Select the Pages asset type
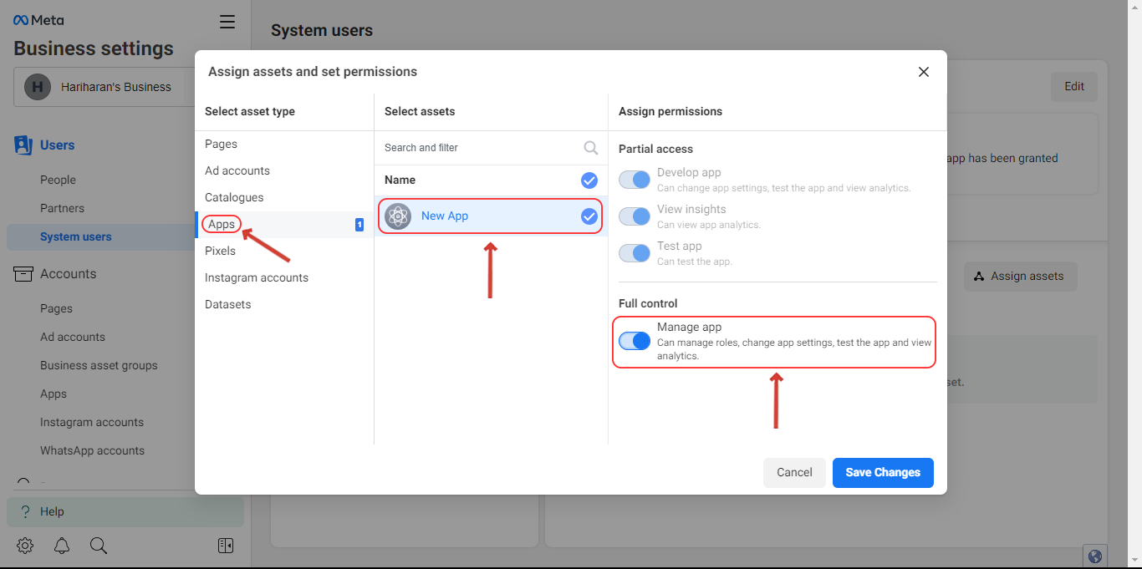 point(284,144)
